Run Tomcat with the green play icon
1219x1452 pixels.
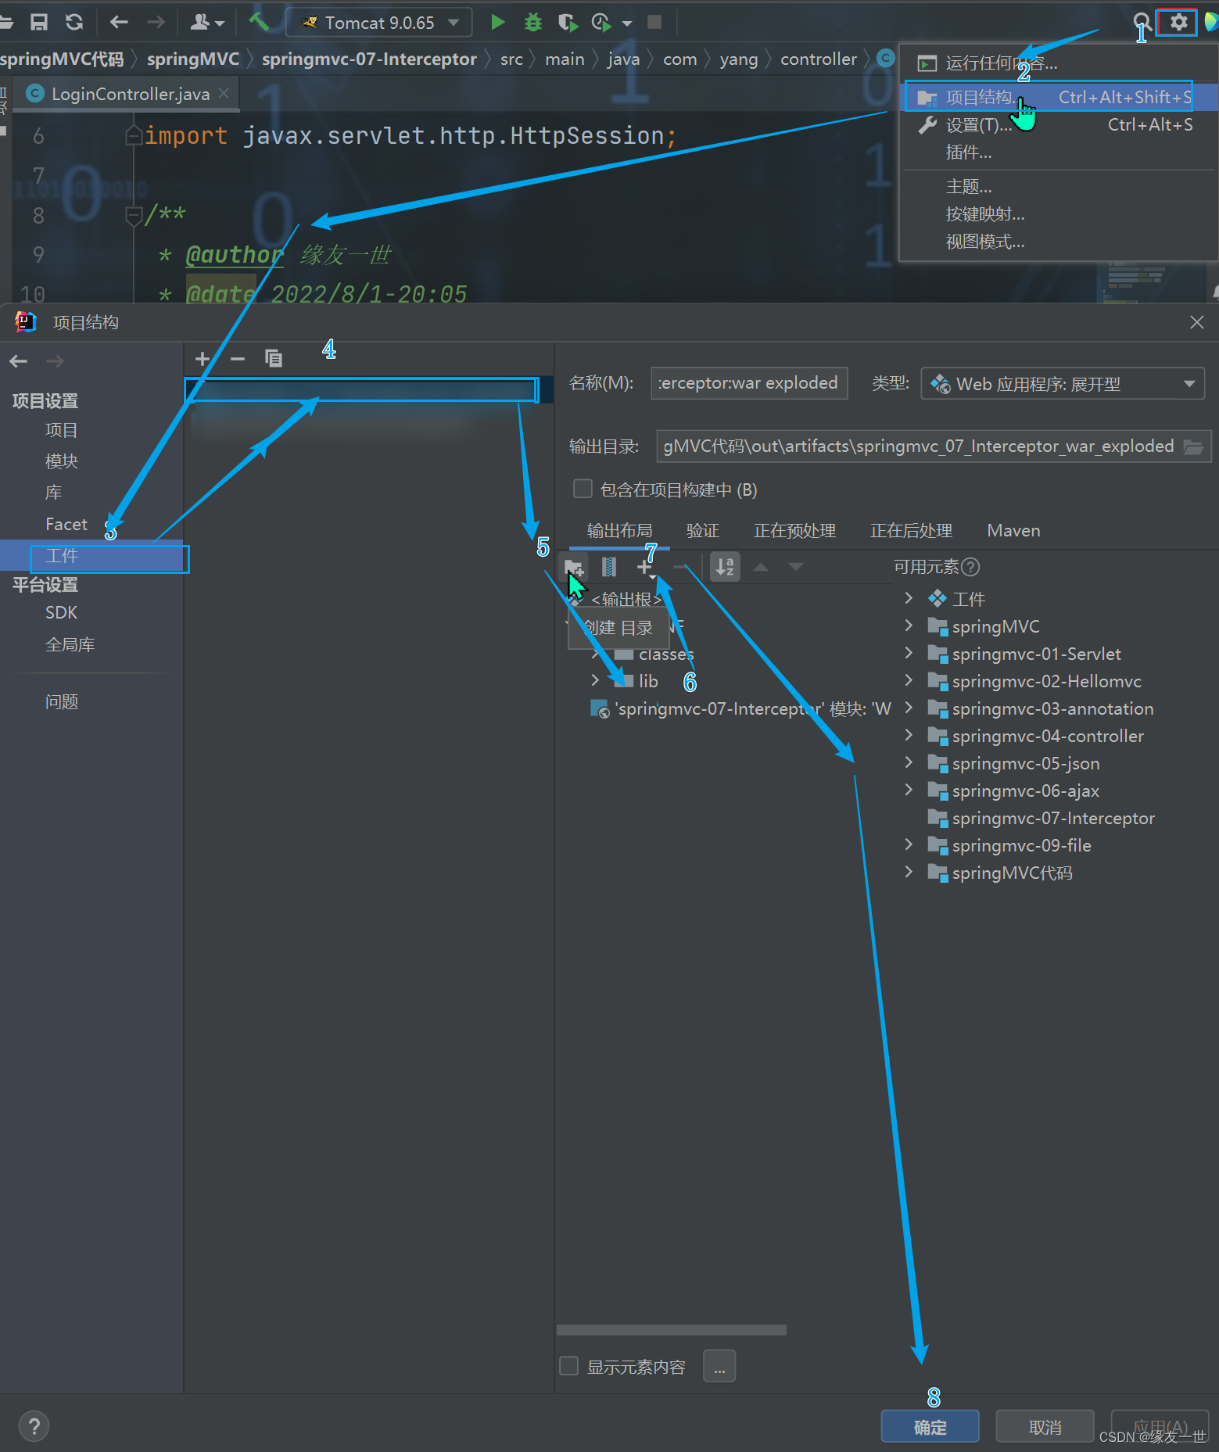pyautogui.click(x=497, y=22)
